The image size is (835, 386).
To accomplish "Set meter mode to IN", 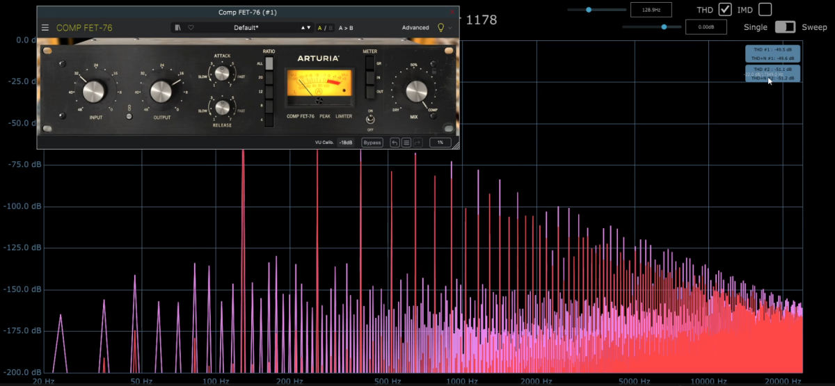I will pos(369,77).
